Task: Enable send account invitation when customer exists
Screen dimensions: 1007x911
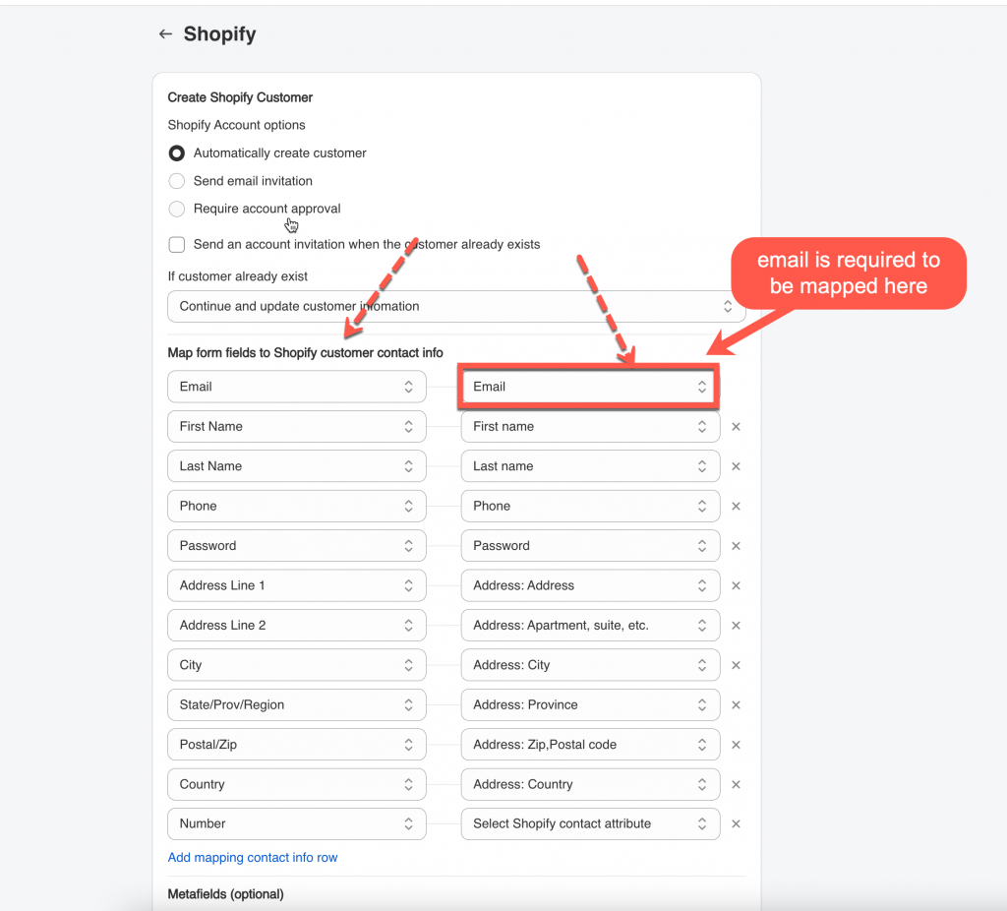Action: pos(177,245)
